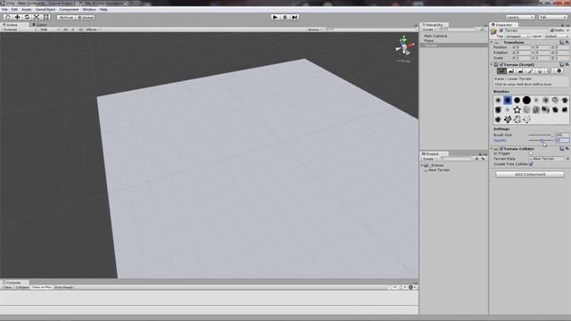Click the Brush Size slider
This screenshot has height=321, width=571.
pyautogui.click(x=542, y=135)
